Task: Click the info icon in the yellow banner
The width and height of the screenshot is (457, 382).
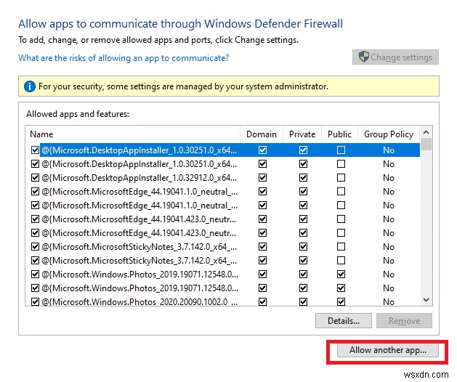Action: (x=29, y=86)
